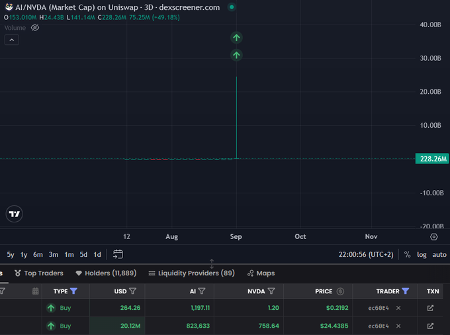
Task: Set chart range to 5y
Action: pos(11,255)
